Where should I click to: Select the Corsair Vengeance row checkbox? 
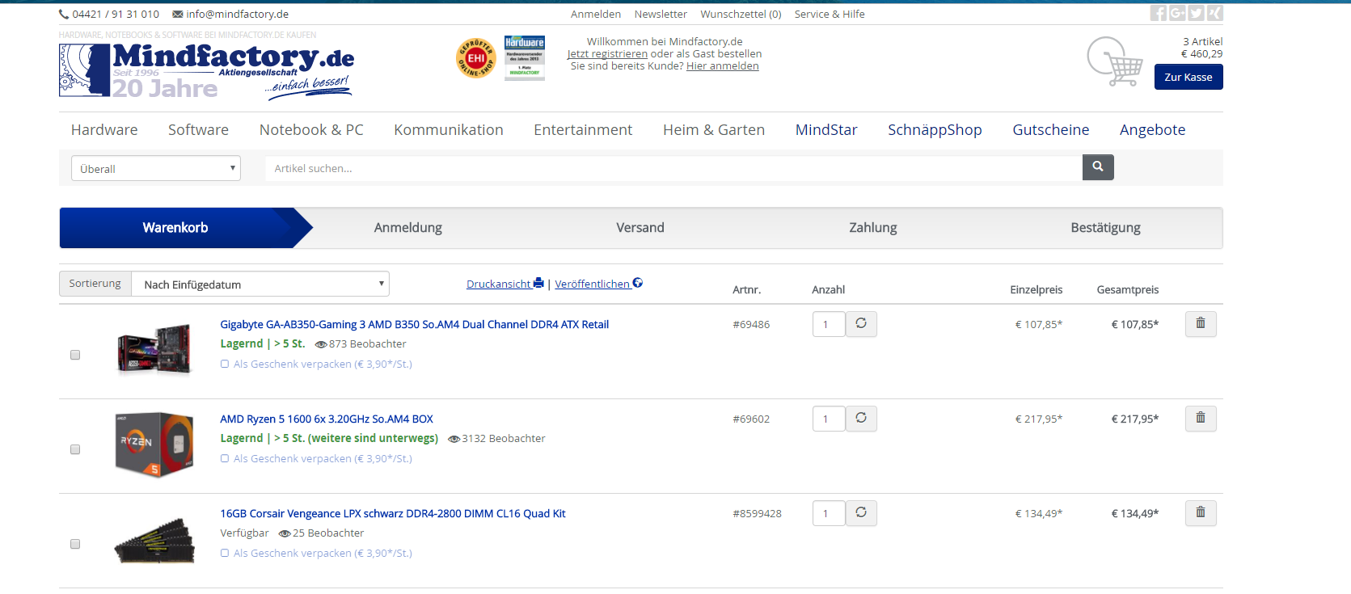75,544
